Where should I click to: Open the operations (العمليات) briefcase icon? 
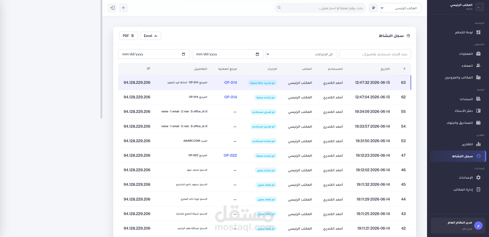coord(478,54)
